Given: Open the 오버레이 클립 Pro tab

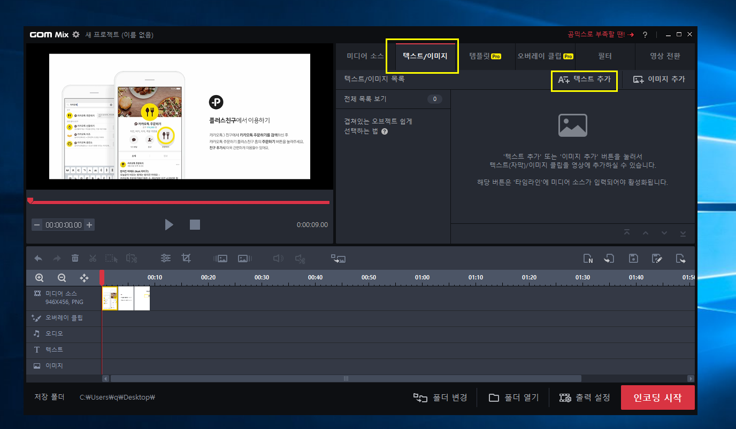Looking at the screenshot, I should (545, 56).
